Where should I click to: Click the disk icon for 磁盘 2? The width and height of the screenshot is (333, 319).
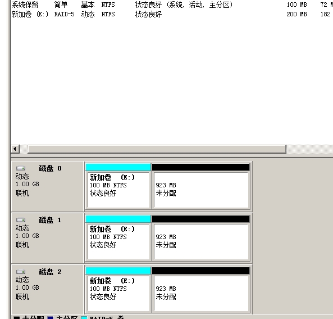21,272
